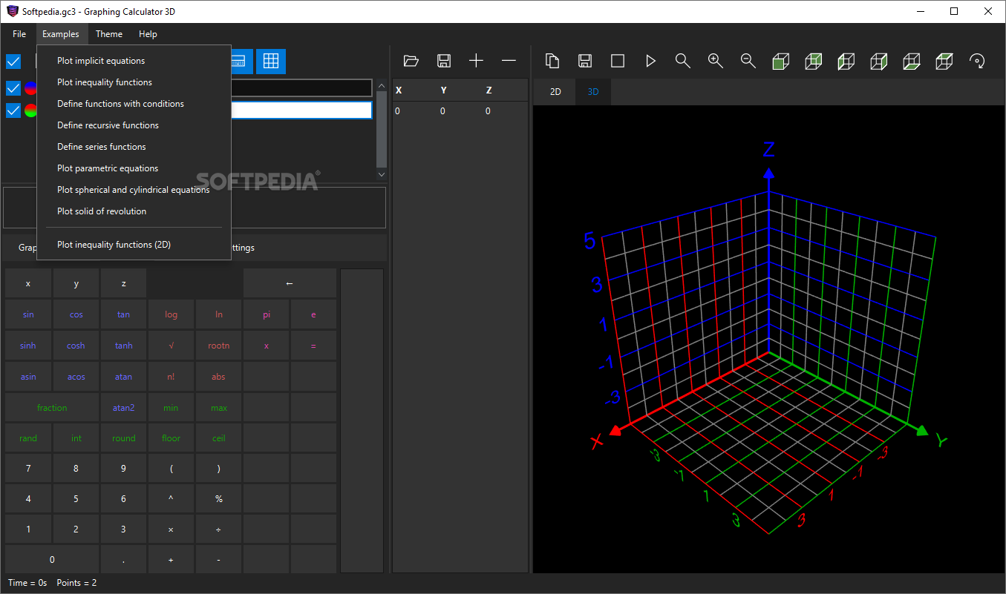Save the points table with floppy icon
Image resolution: width=1006 pixels, height=594 pixels.
pos(444,61)
